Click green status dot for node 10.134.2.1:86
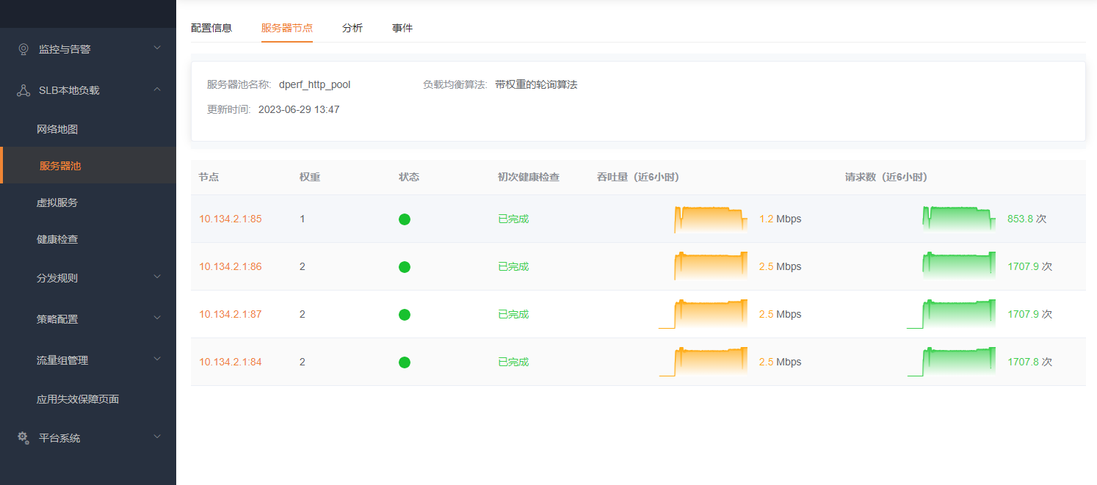 [405, 267]
